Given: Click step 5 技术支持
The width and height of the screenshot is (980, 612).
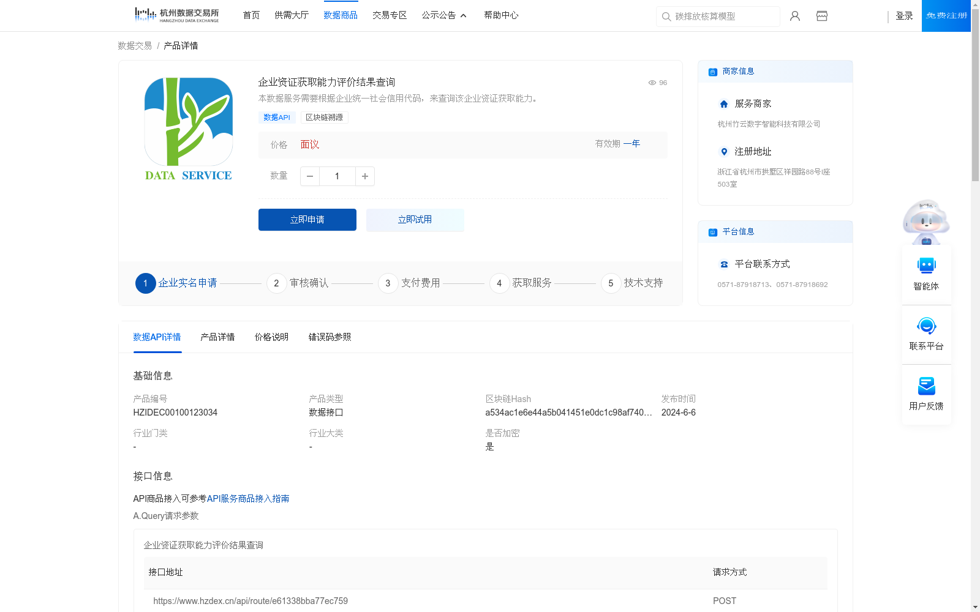Looking at the screenshot, I should [x=632, y=283].
